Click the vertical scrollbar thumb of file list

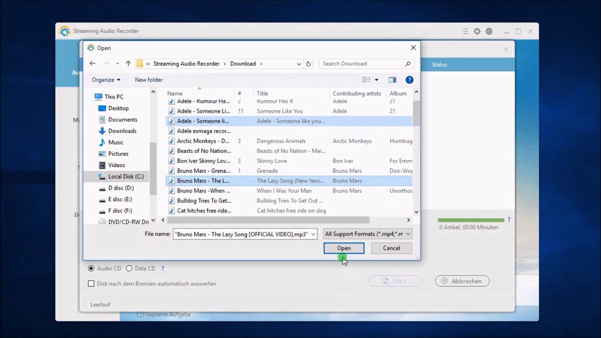click(416, 113)
